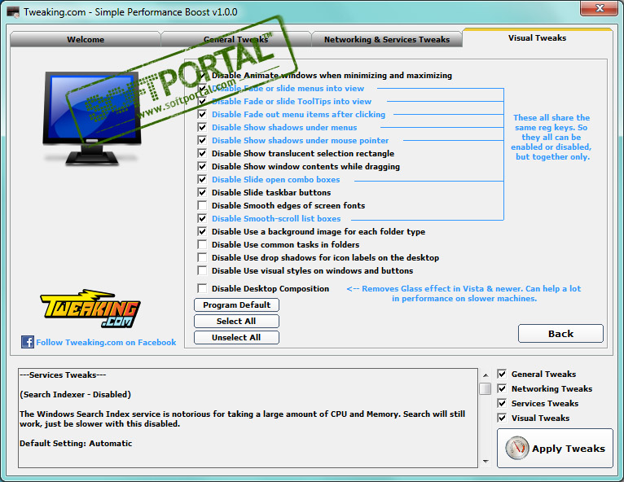The image size is (624, 482).
Task: Toggle Disable Show shadows under menus checkbox
Action: 202,127
